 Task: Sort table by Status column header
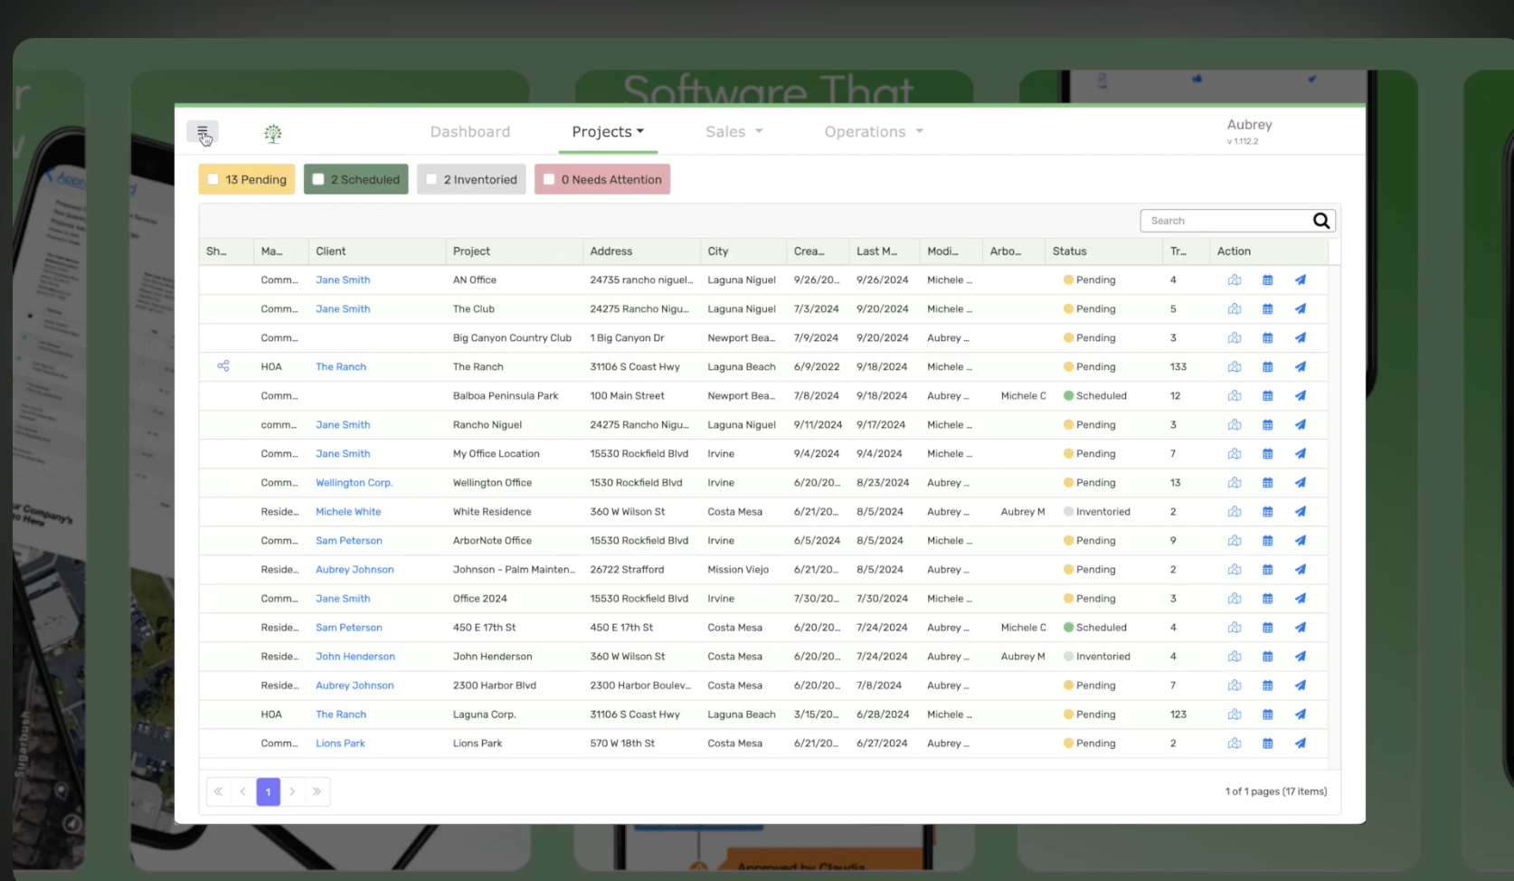tap(1070, 251)
